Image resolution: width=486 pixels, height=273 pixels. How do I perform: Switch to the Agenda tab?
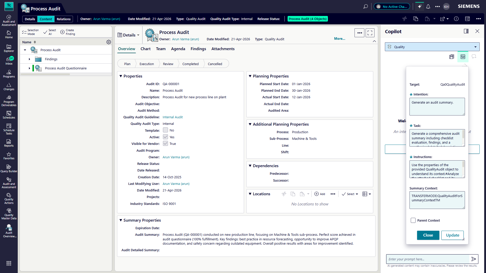pyautogui.click(x=178, y=49)
